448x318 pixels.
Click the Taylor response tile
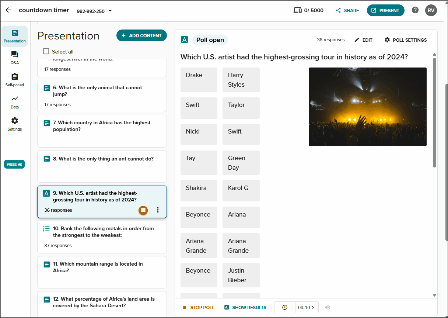tap(241, 108)
